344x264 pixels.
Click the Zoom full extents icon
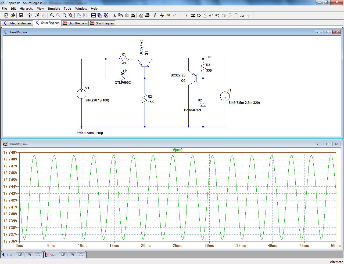click(x=71, y=16)
